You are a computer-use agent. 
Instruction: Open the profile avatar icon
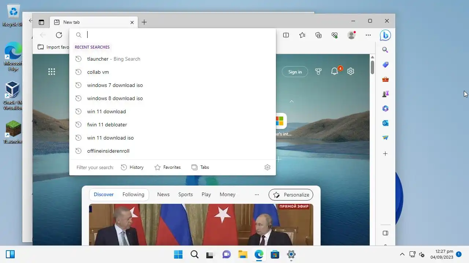[351, 35]
